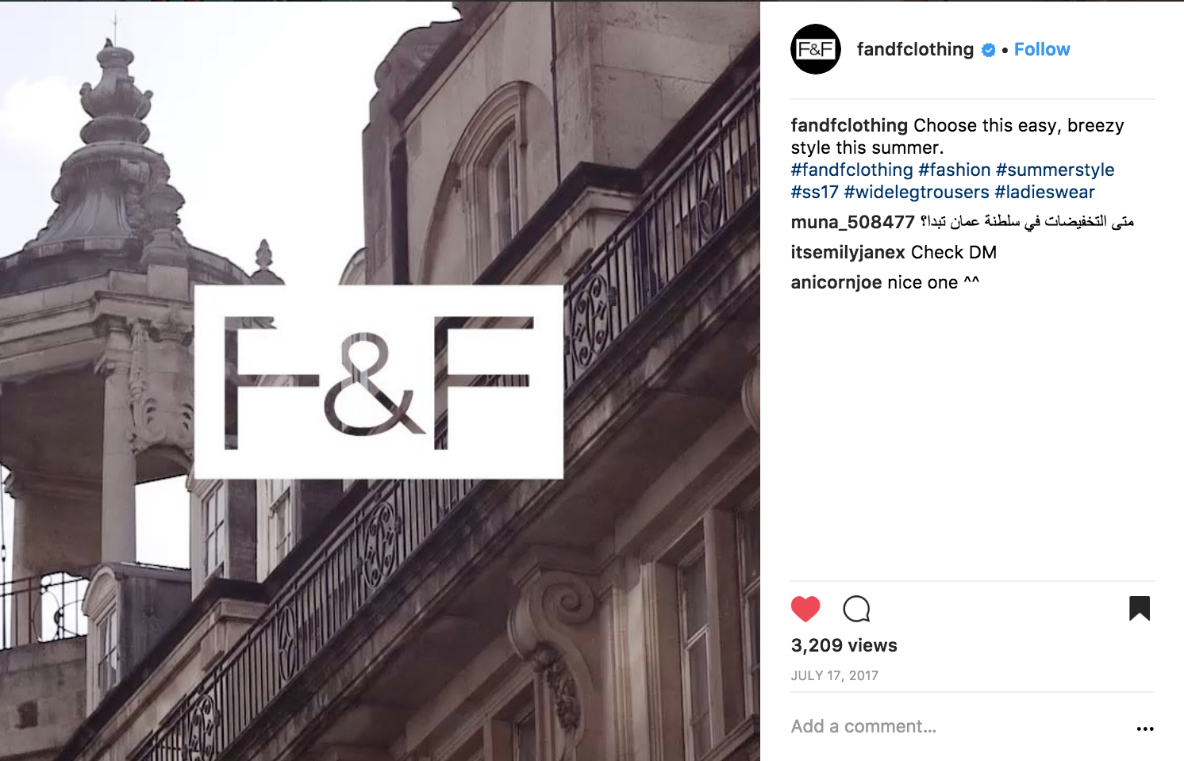Toggle the saved bookmark icon
The image size is (1184, 761).
(x=1140, y=608)
